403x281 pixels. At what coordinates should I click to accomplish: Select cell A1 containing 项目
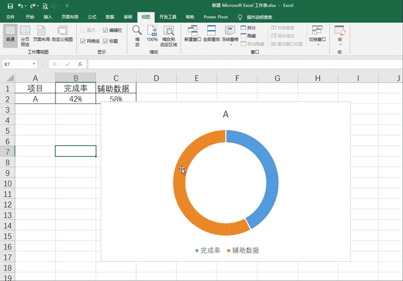coord(35,88)
